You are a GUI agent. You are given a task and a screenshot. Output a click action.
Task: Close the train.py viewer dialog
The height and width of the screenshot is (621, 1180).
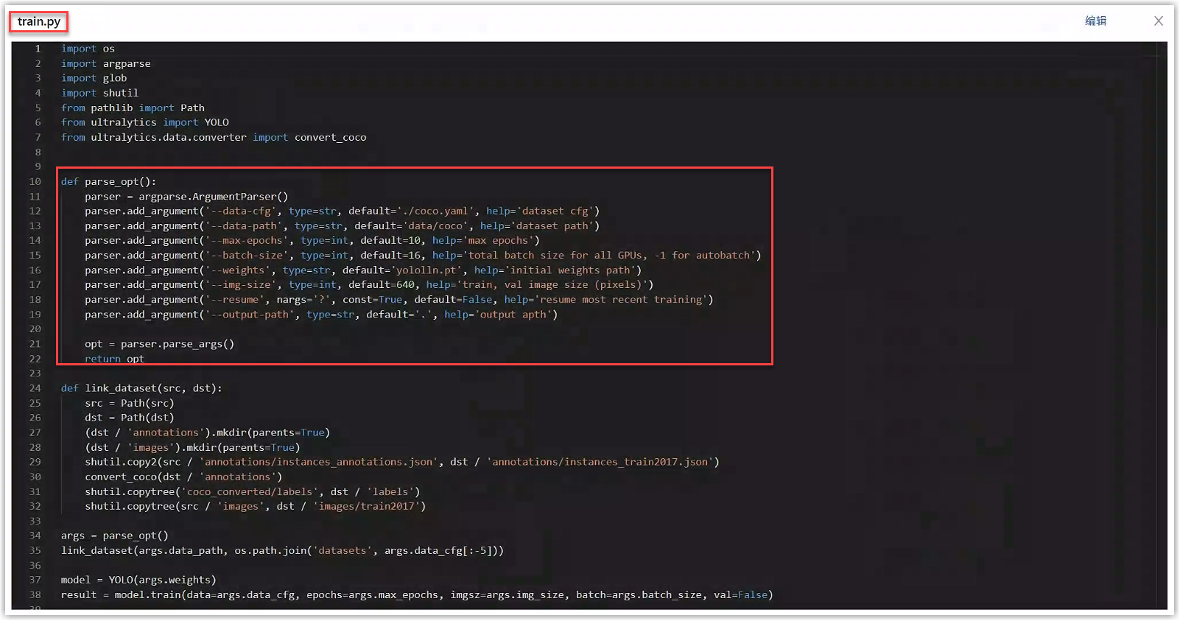(1159, 21)
